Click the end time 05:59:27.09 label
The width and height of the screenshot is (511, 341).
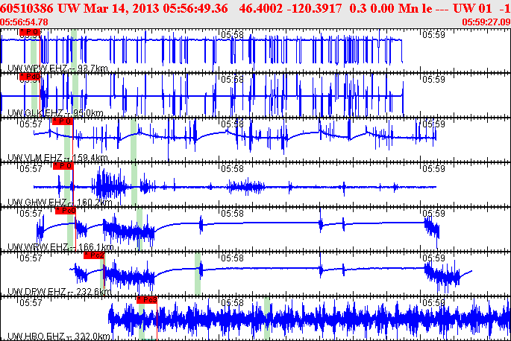486,22
